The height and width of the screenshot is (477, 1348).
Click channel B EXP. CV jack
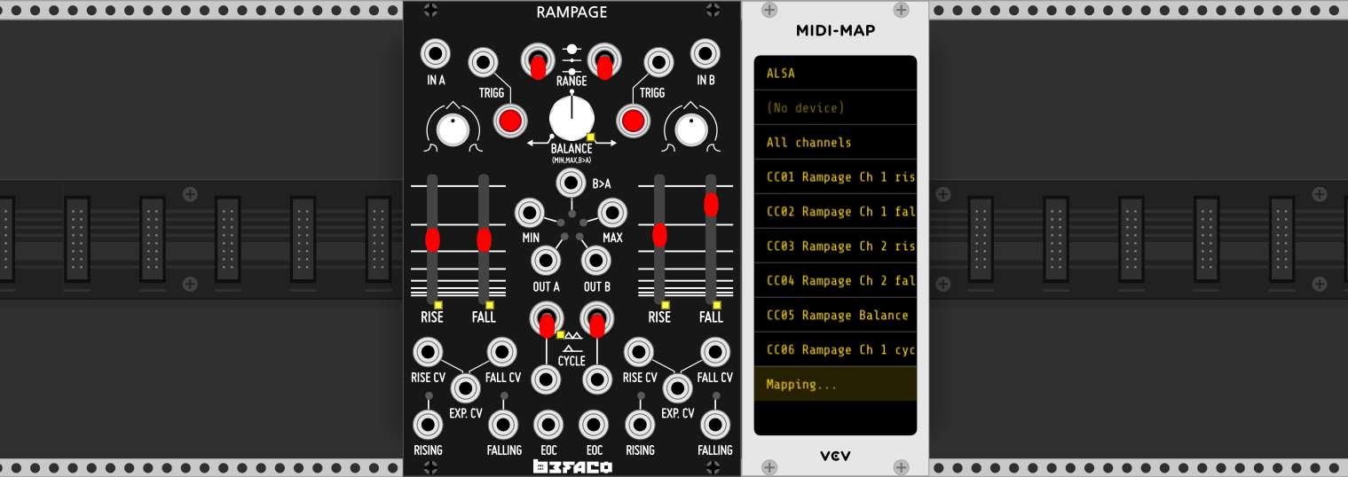click(677, 388)
